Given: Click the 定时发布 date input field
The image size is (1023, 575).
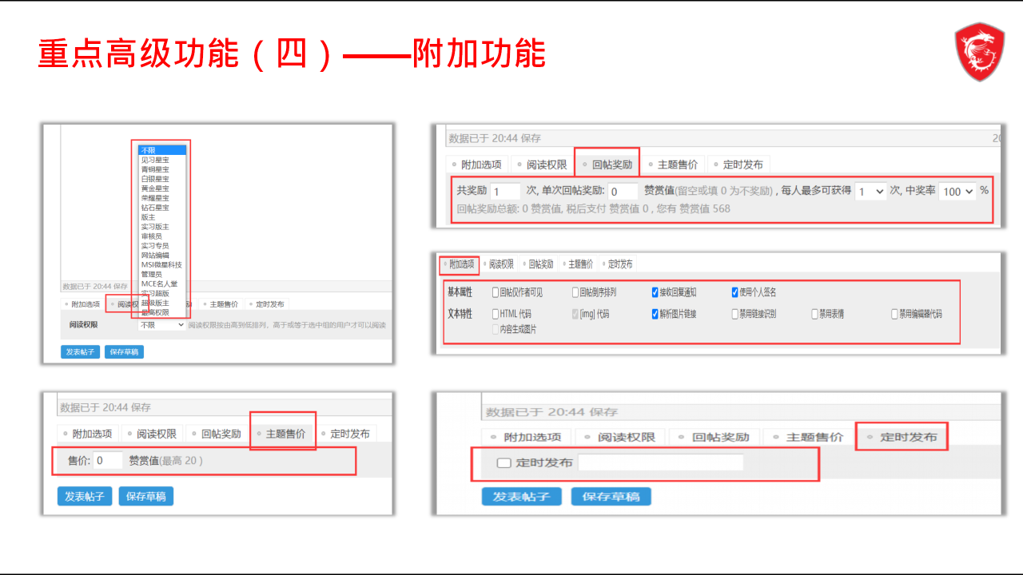Looking at the screenshot, I should click(661, 462).
